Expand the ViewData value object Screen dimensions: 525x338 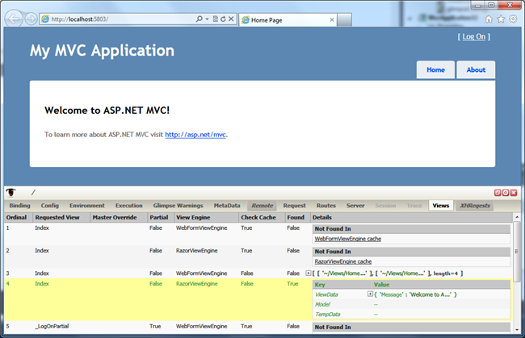click(x=370, y=294)
